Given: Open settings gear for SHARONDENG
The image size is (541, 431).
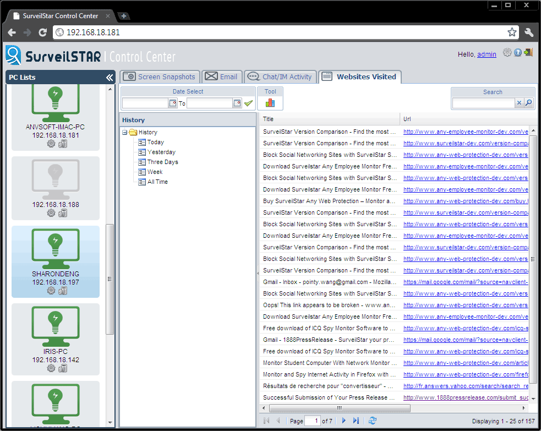Looking at the screenshot, I should (51, 291).
